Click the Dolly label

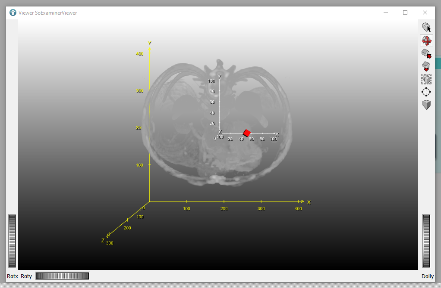428,276
